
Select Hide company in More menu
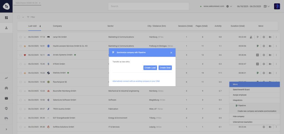coord(255,117)
